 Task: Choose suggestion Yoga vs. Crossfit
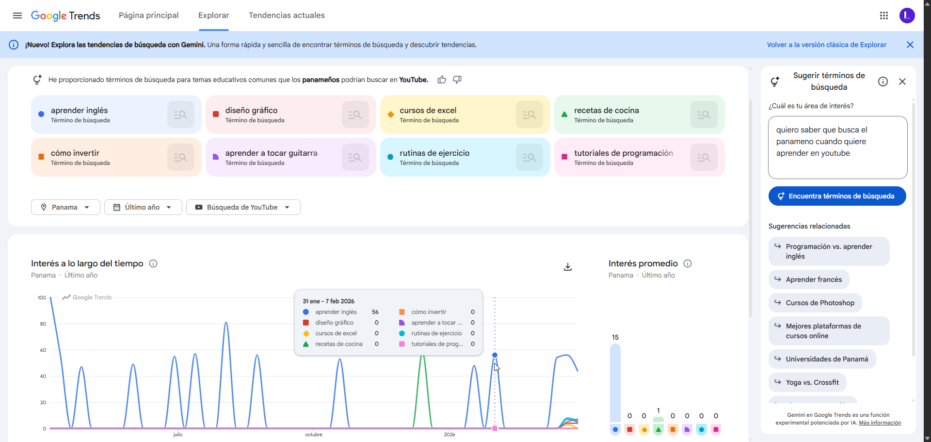tap(807, 382)
